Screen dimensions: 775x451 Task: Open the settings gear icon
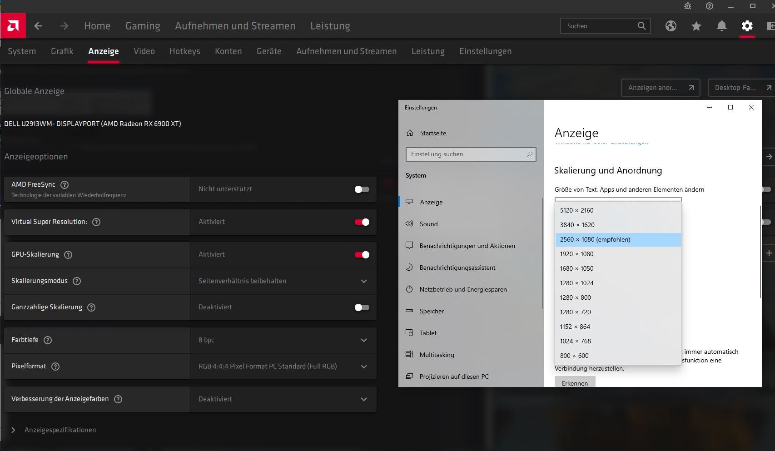pos(747,26)
